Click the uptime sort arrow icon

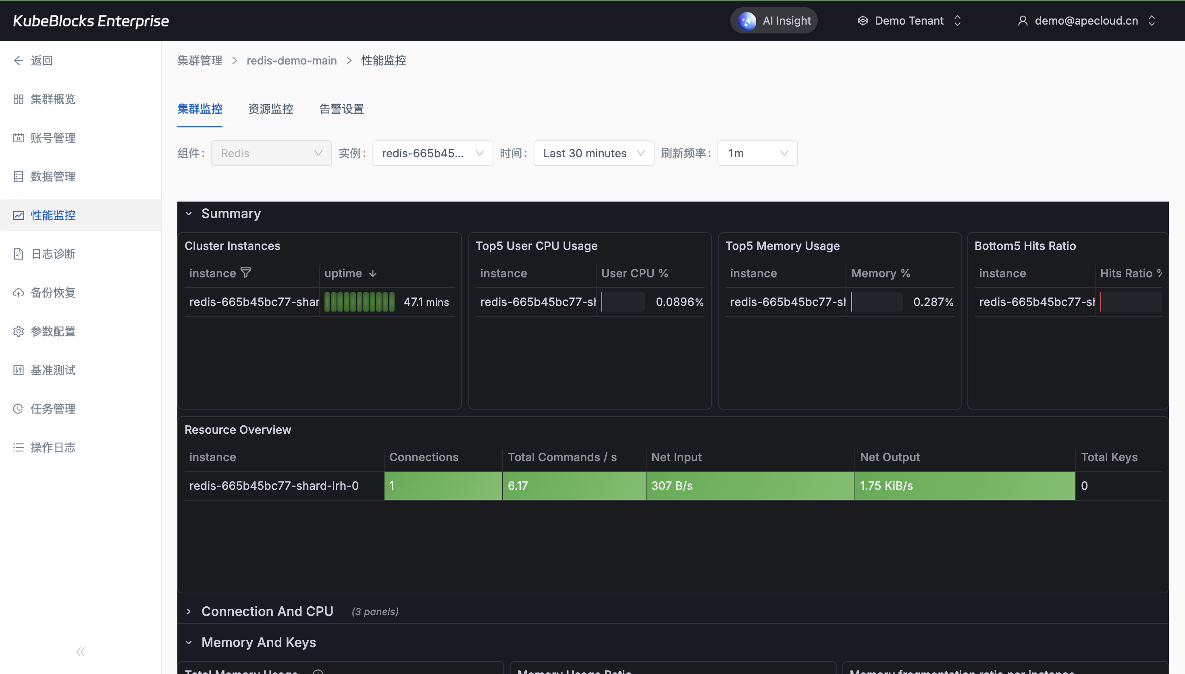pos(373,274)
